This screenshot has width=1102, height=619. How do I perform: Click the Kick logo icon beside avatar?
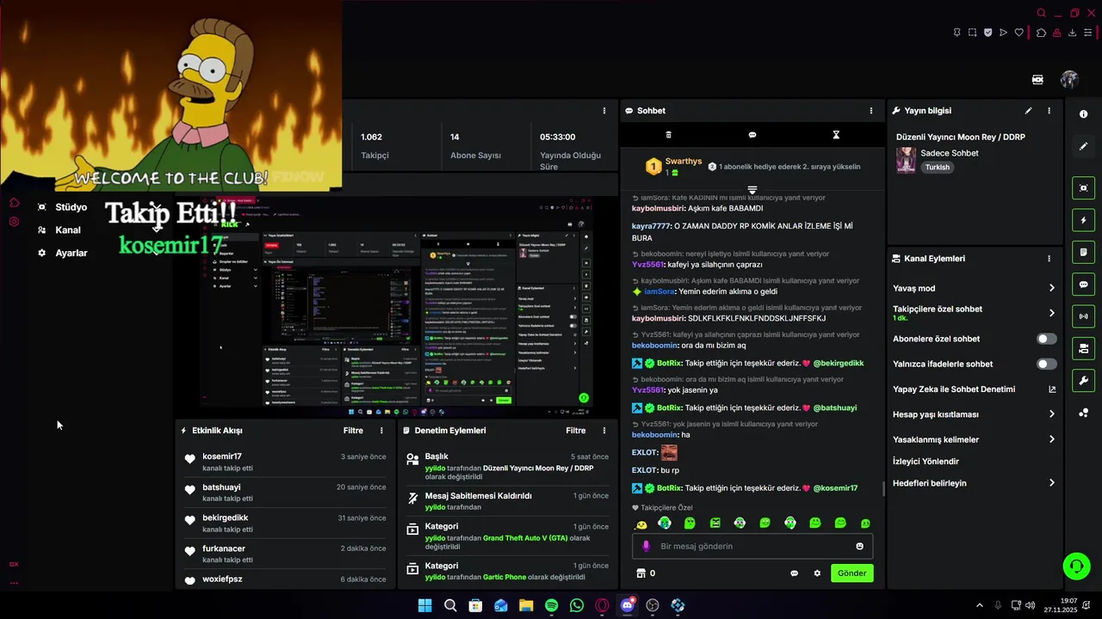[x=1037, y=79]
